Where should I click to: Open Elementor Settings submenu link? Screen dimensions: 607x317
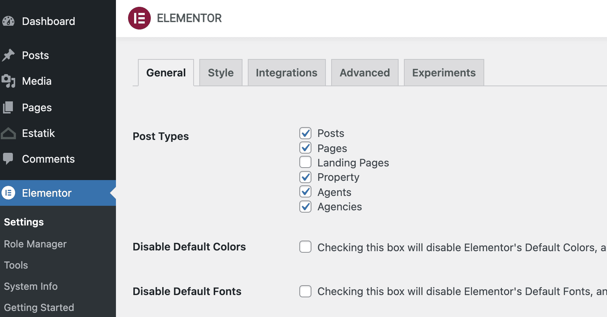coord(24,222)
